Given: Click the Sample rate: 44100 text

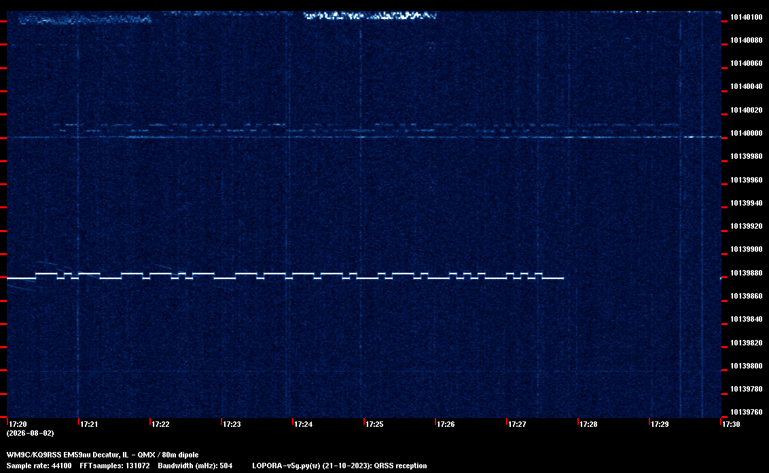Looking at the screenshot, I should point(39,466).
